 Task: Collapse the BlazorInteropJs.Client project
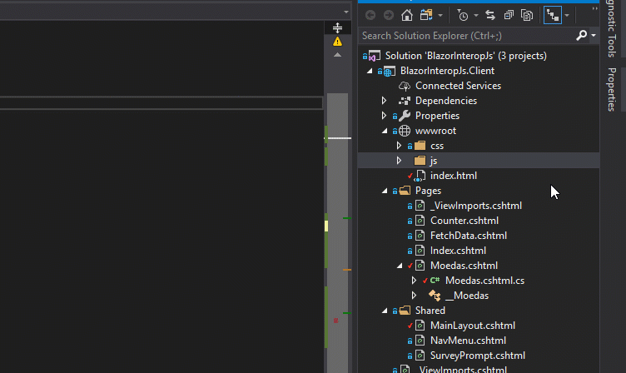370,71
